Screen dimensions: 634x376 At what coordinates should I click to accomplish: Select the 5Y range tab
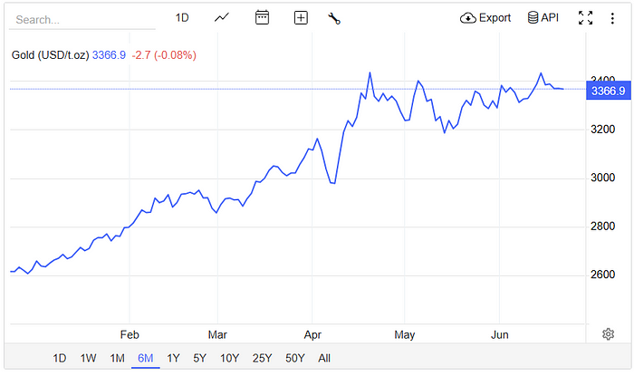(x=200, y=358)
